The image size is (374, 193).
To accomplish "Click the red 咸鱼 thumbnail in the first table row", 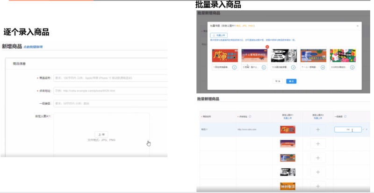I will click(x=288, y=129).
